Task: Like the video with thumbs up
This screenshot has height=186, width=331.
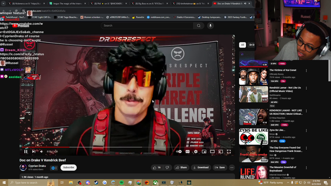Action: click(157, 167)
